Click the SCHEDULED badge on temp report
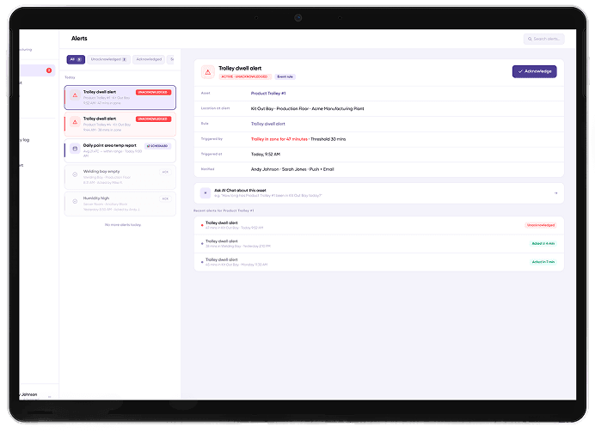The width and height of the screenshot is (595, 433). click(157, 146)
